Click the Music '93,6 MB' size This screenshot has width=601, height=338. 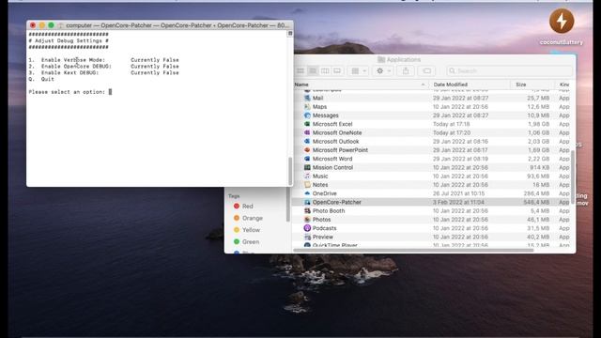[538, 177]
